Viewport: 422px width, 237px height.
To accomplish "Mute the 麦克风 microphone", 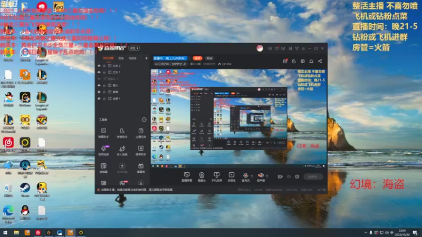I will (245, 177).
